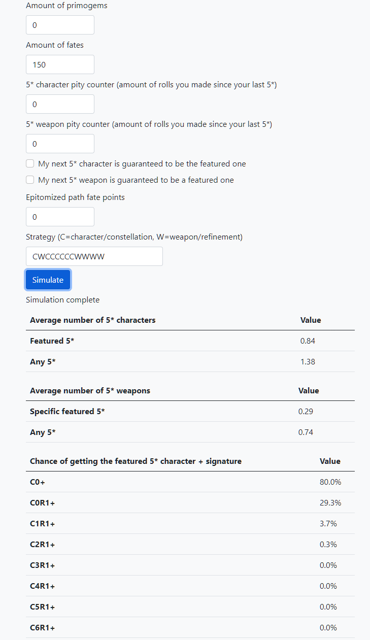Enable guaranteed featured 5* character checkbox
Screen dimensions: 370x640
pyautogui.click(x=30, y=164)
